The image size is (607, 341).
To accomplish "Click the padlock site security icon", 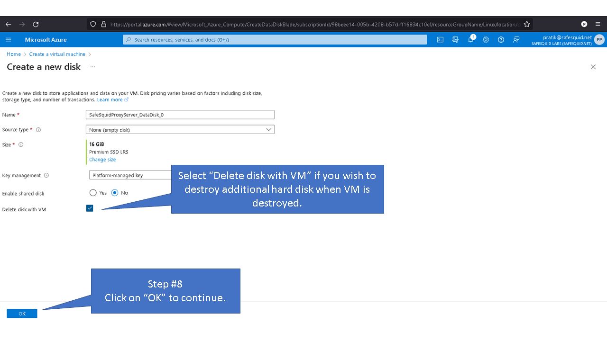I will 104,24.
